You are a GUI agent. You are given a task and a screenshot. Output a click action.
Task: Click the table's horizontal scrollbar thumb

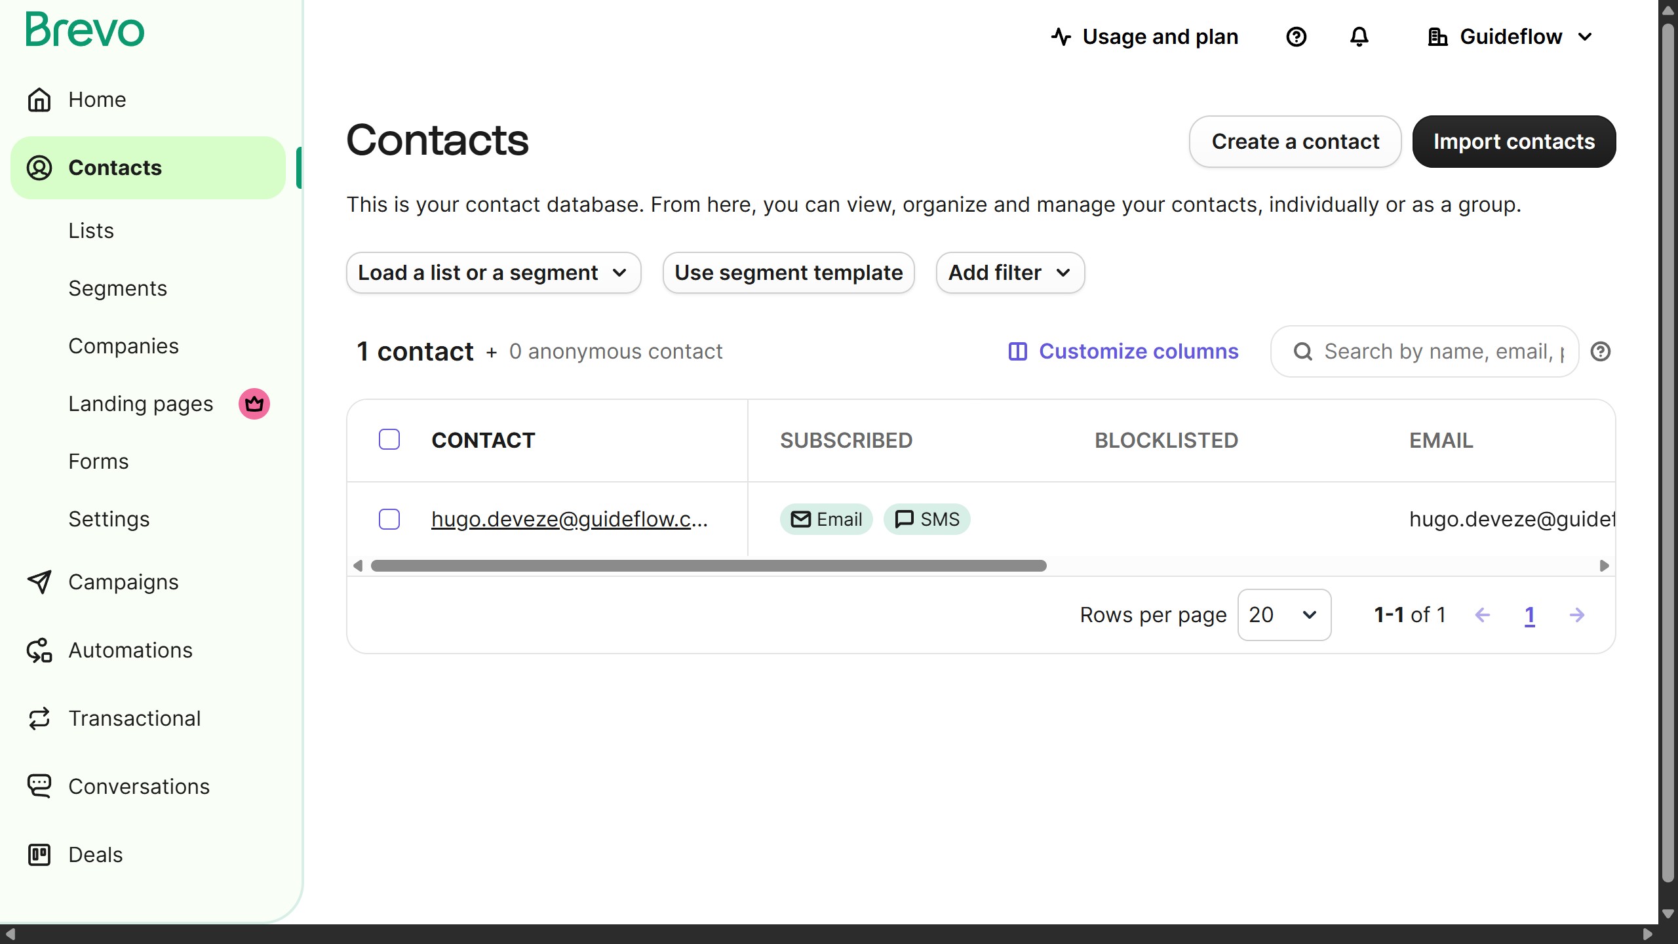(708, 566)
